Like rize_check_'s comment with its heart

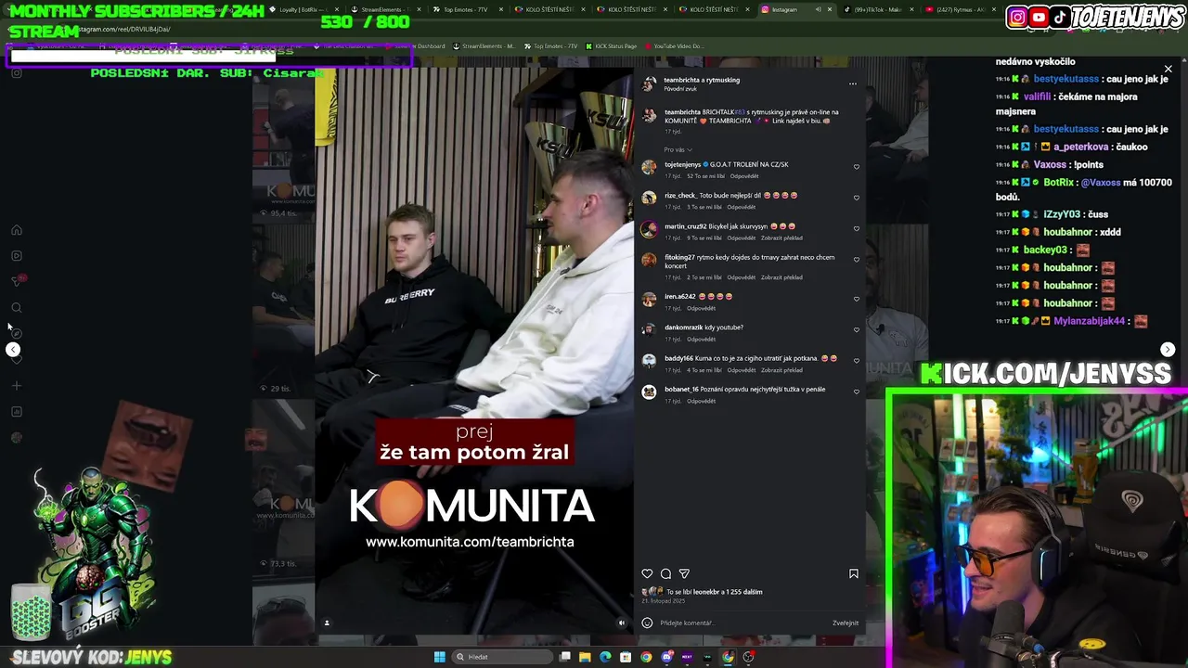pos(856,199)
